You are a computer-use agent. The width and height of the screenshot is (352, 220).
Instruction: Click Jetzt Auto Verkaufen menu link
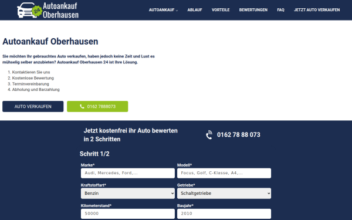click(x=317, y=10)
